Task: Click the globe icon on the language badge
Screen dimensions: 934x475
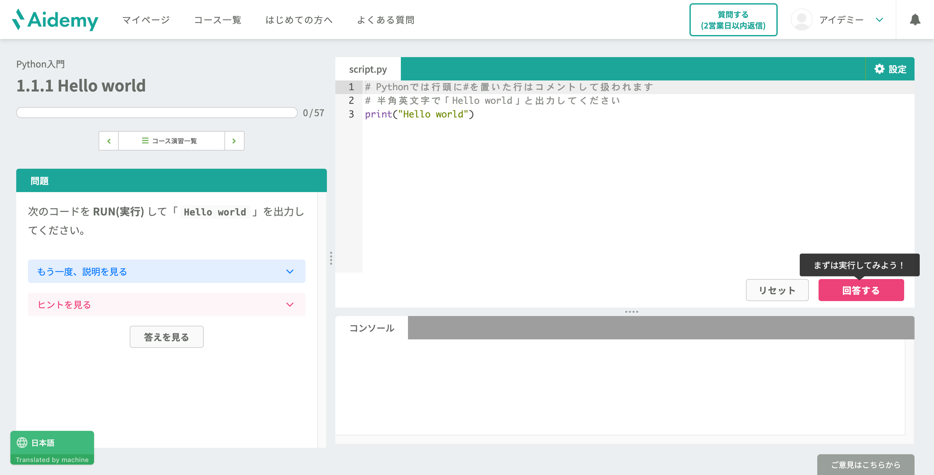Action: coord(22,443)
